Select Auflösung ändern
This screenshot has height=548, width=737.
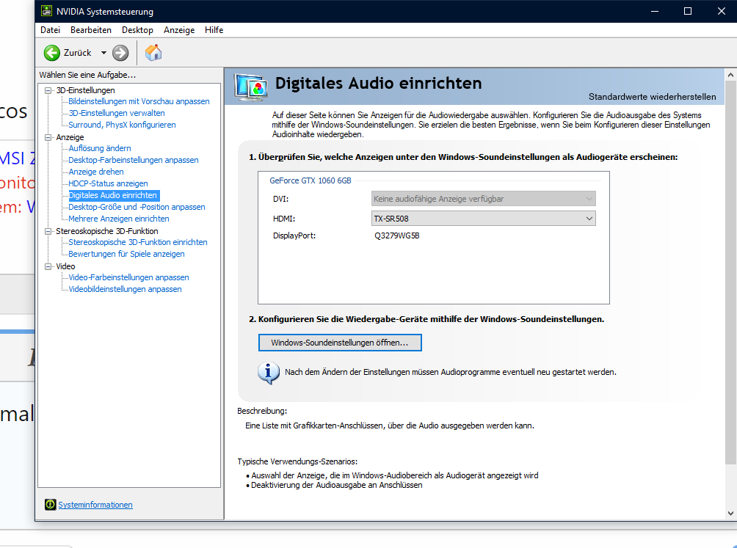pyautogui.click(x=100, y=148)
